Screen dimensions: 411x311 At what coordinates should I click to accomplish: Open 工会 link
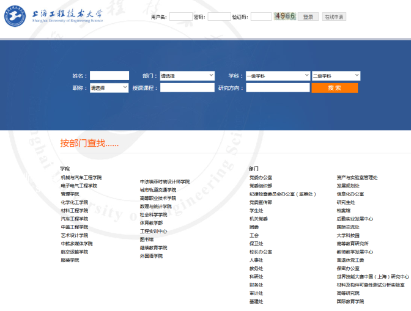[254, 235]
